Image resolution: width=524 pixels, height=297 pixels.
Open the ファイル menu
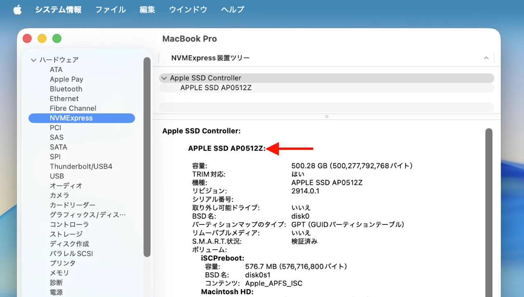pos(110,9)
